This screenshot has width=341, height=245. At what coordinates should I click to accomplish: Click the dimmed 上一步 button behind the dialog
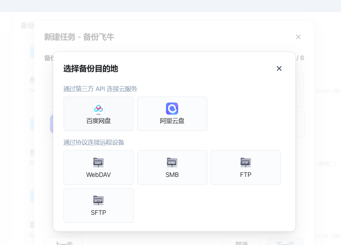64,241
